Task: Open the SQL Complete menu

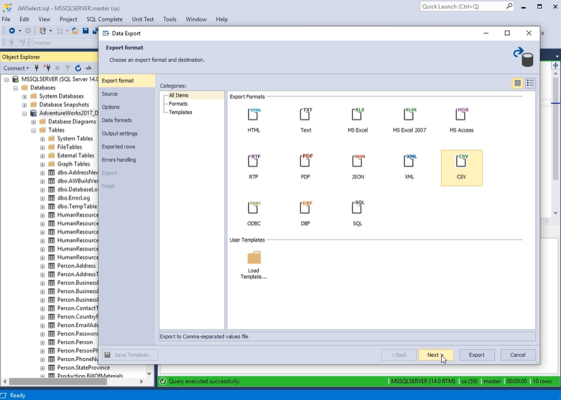Action: coord(104,19)
